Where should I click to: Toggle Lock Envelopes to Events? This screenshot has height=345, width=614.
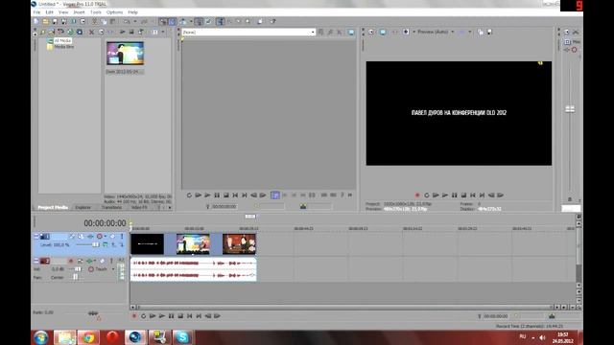pyautogui.click(x=199, y=21)
